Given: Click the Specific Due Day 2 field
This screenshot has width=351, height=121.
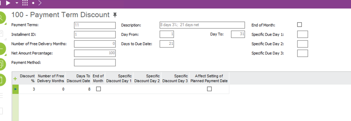Looking at the screenshot, I should click(302, 44).
